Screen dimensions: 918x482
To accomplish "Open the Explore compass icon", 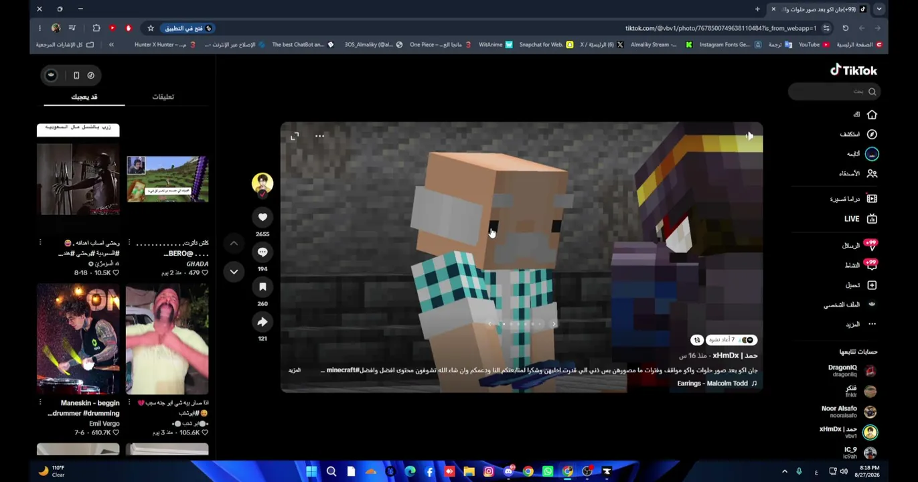I will [872, 134].
